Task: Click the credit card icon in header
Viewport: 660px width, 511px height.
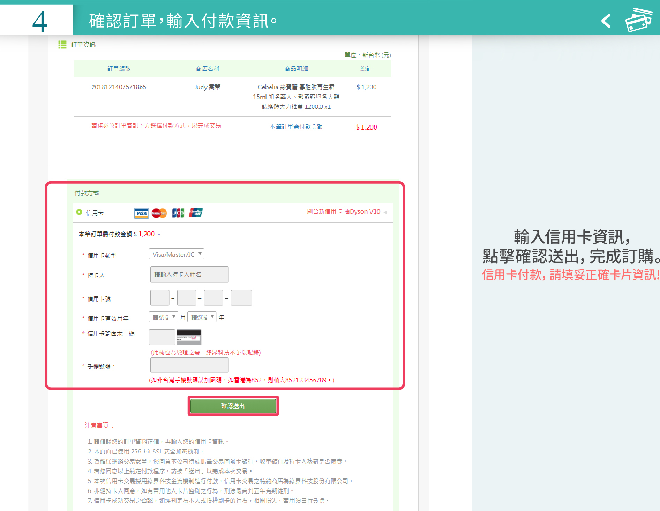Action: coord(638,20)
